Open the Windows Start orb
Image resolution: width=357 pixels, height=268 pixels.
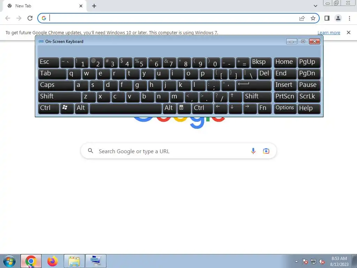click(x=9, y=261)
